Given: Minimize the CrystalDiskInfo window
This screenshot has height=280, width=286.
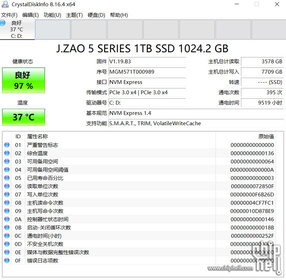Looking at the screenshot, I should (x=237, y=4).
